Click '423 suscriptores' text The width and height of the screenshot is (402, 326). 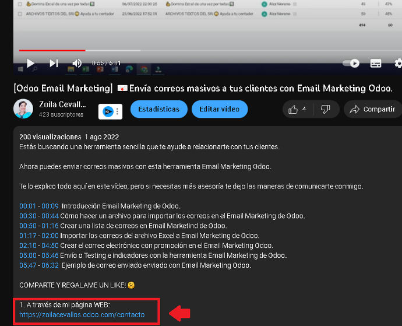61,114
